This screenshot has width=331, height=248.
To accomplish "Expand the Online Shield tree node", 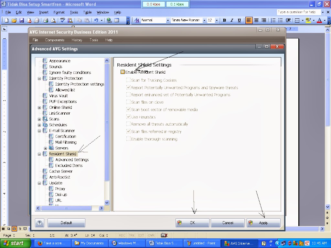I will (39, 108).
